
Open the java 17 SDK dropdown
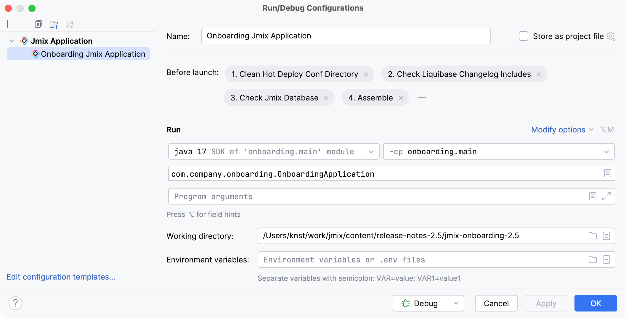[274, 151]
